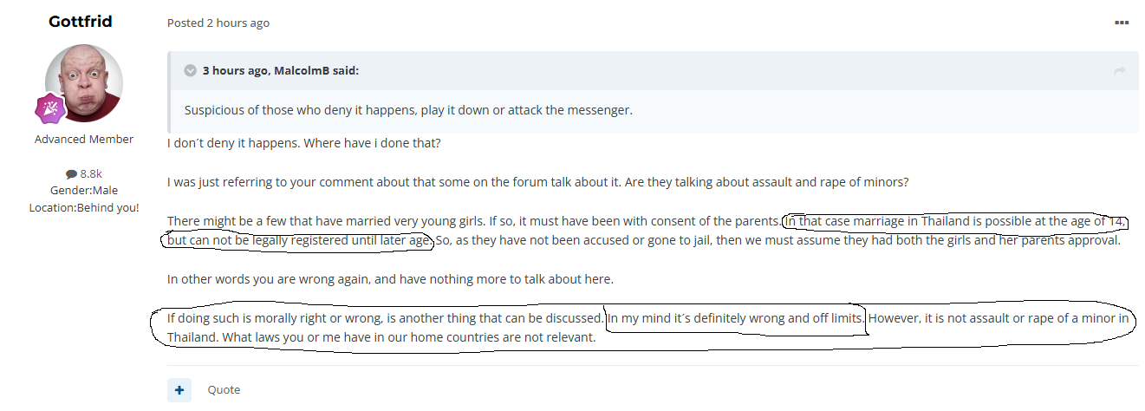Click the line "I don't deny it happens"
The width and height of the screenshot is (1145, 411).
[304, 142]
